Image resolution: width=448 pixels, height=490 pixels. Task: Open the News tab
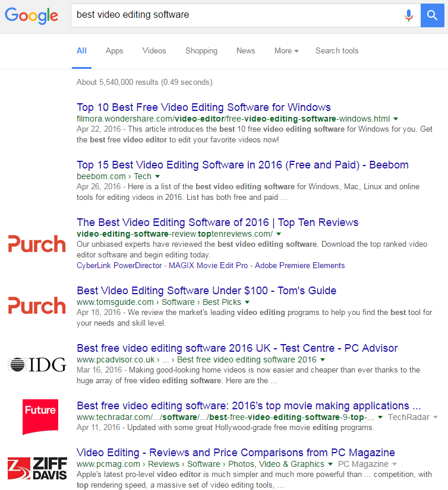pyautogui.click(x=246, y=51)
